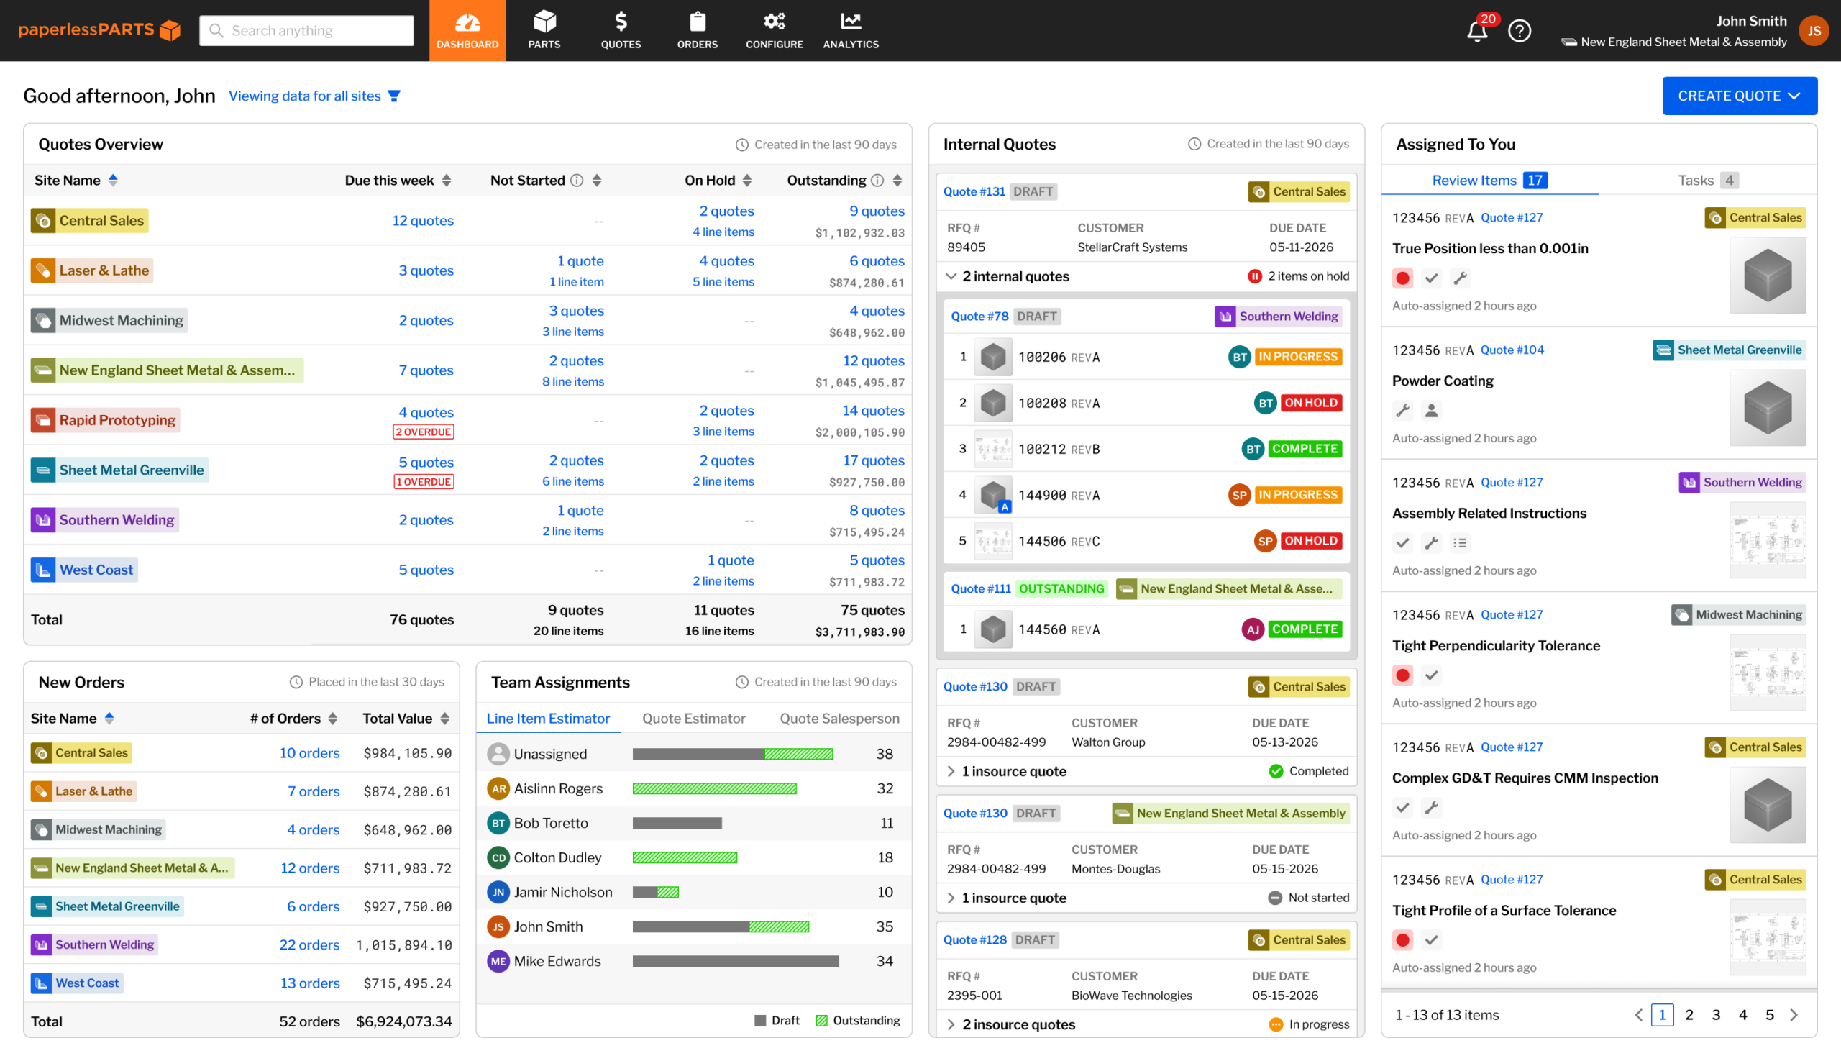Screen dimensions: 1841x1061
Task: Click the clock icon beside Placed in last 30 days
Action: tap(296, 682)
